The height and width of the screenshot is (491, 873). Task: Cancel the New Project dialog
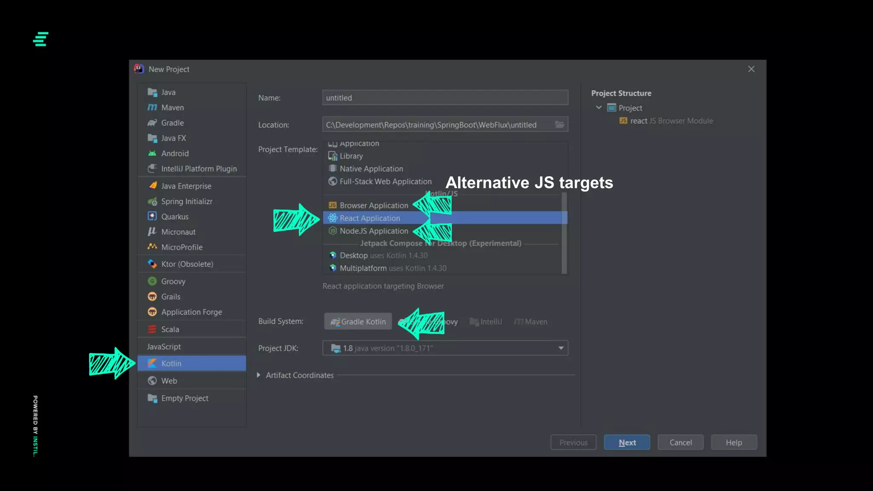pos(680,442)
